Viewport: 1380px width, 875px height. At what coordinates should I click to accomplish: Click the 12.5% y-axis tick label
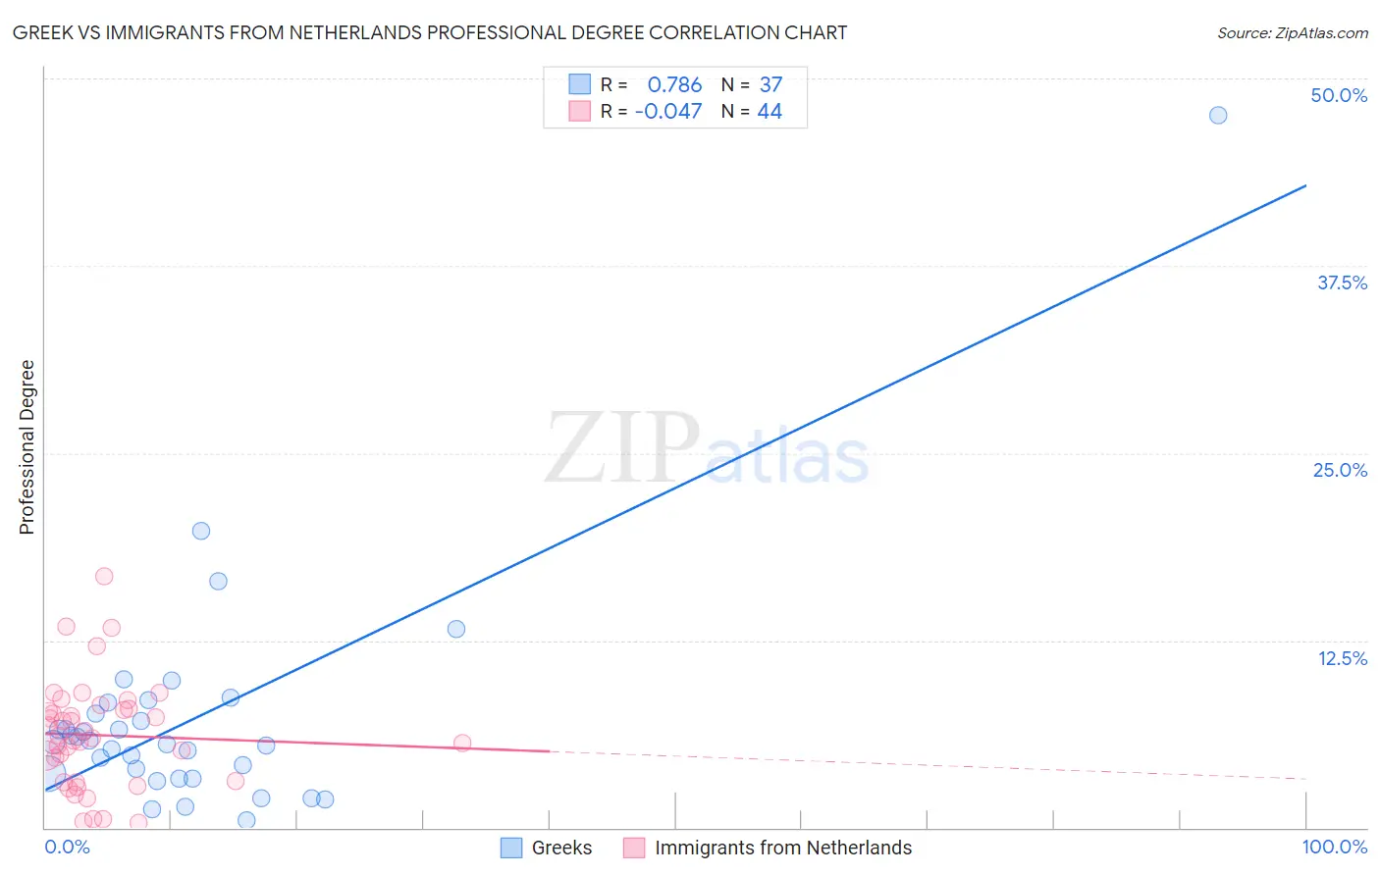pyautogui.click(x=1342, y=658)
